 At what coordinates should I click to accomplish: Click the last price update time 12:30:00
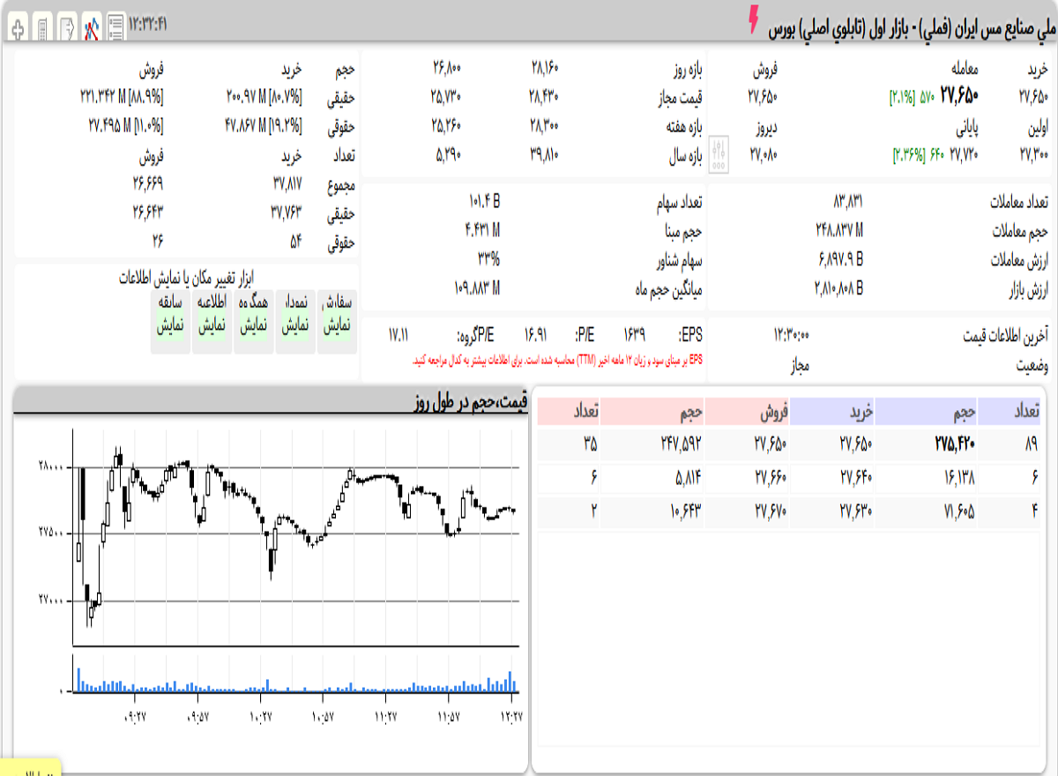click(792, 335)
